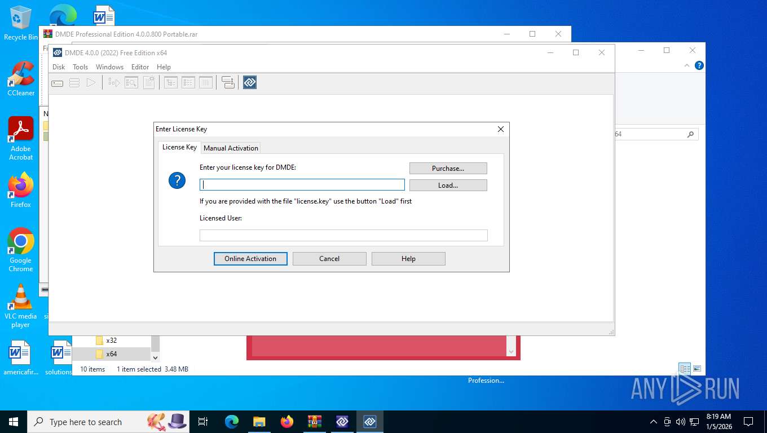The height and width of the screenshot is (433, 767).
Task: Open the Windows menu
Action: (109, 67)
